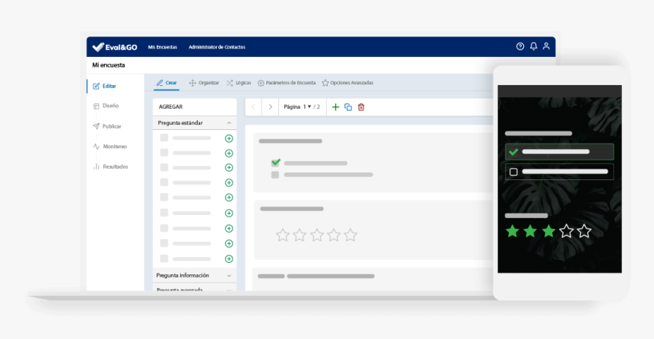Click the unchecked gray checkbox answer in editor
Viewport: 654px width, 339px height.
point(275,175)
